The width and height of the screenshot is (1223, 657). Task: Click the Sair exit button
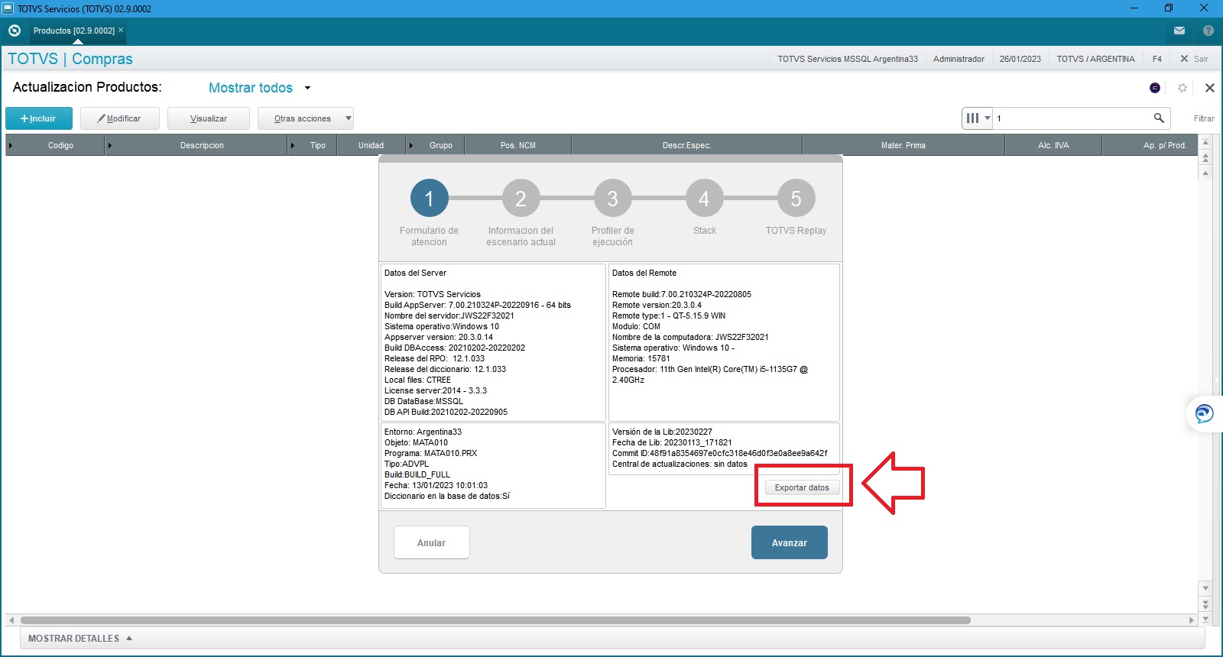point(1195,59)
